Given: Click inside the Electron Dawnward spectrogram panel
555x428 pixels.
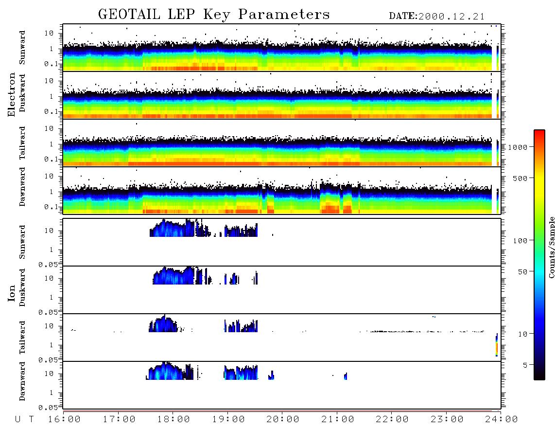Looking at the screenshot, I should click(282, 190).
